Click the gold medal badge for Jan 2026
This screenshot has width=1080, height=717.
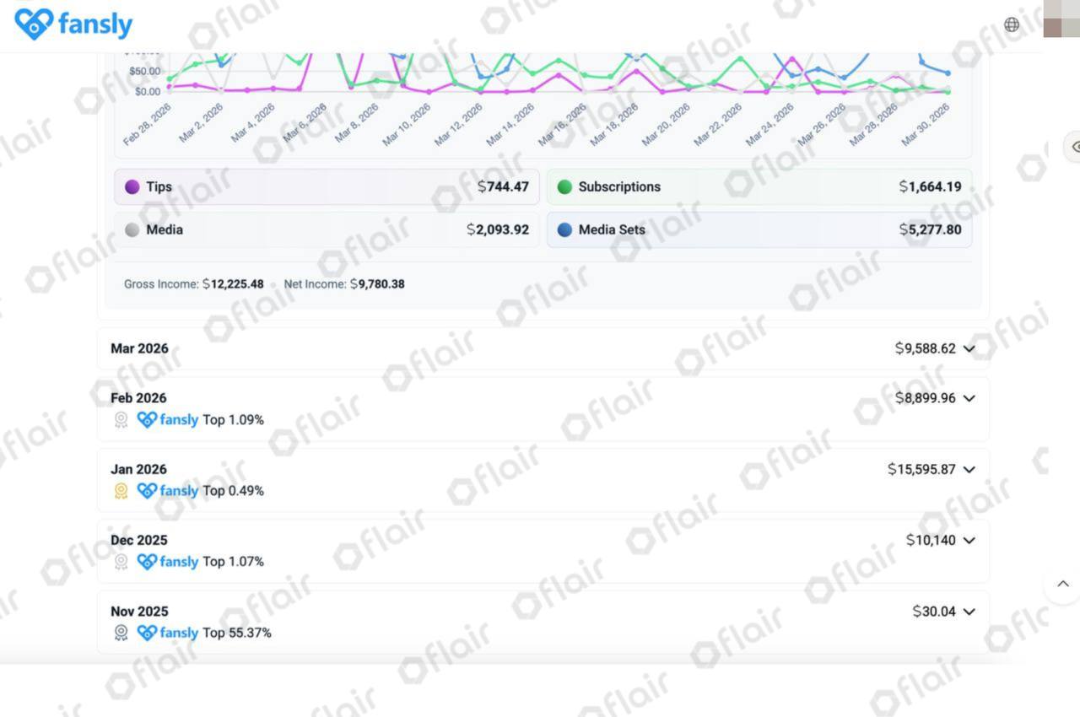pyautogui.click(x=121, y=491)
